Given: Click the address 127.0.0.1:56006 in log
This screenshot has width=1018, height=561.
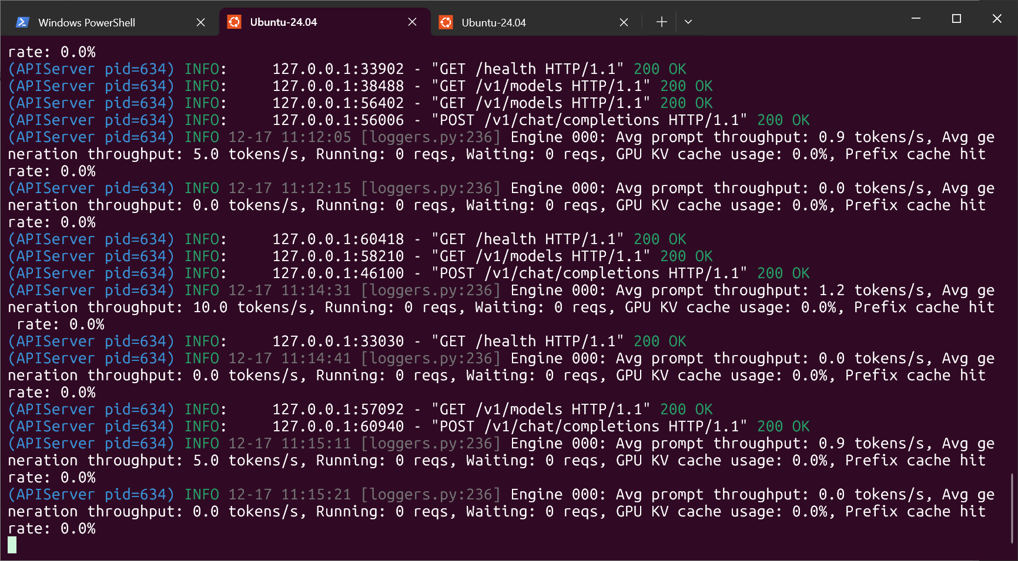Looking at the screenshot, I should [338, 120].
